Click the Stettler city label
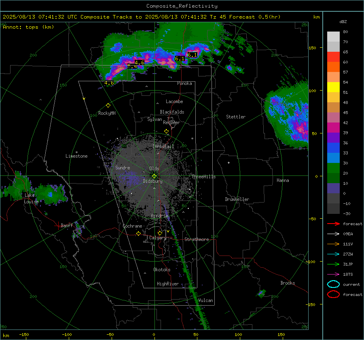Viewport: 364px width, 340px height. click(236, 117)
